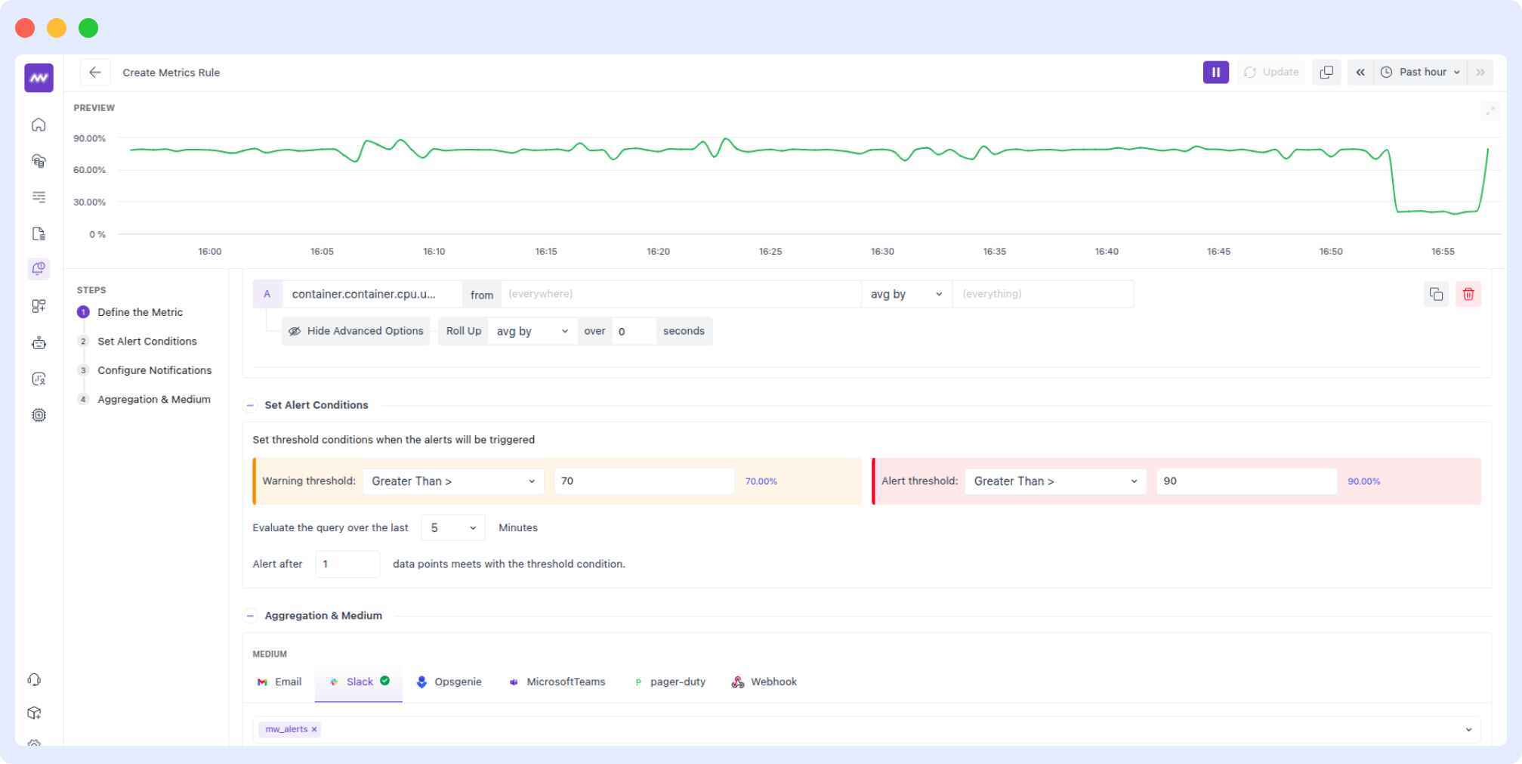Click the (everything) group-by field

coord(1042,294)
